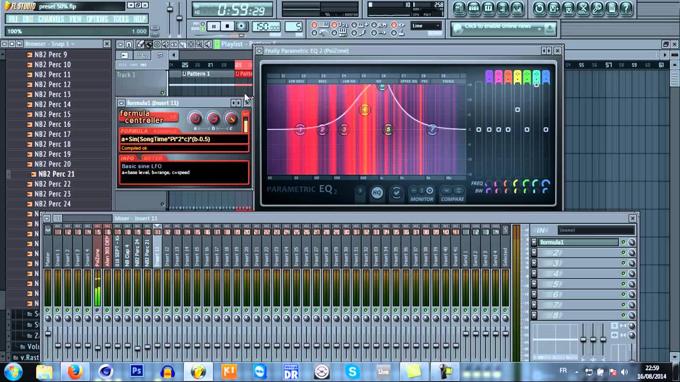Open mixer effect slot formula1 arrow
This screenshot has width=680, height=382.
tap(534, 242)
